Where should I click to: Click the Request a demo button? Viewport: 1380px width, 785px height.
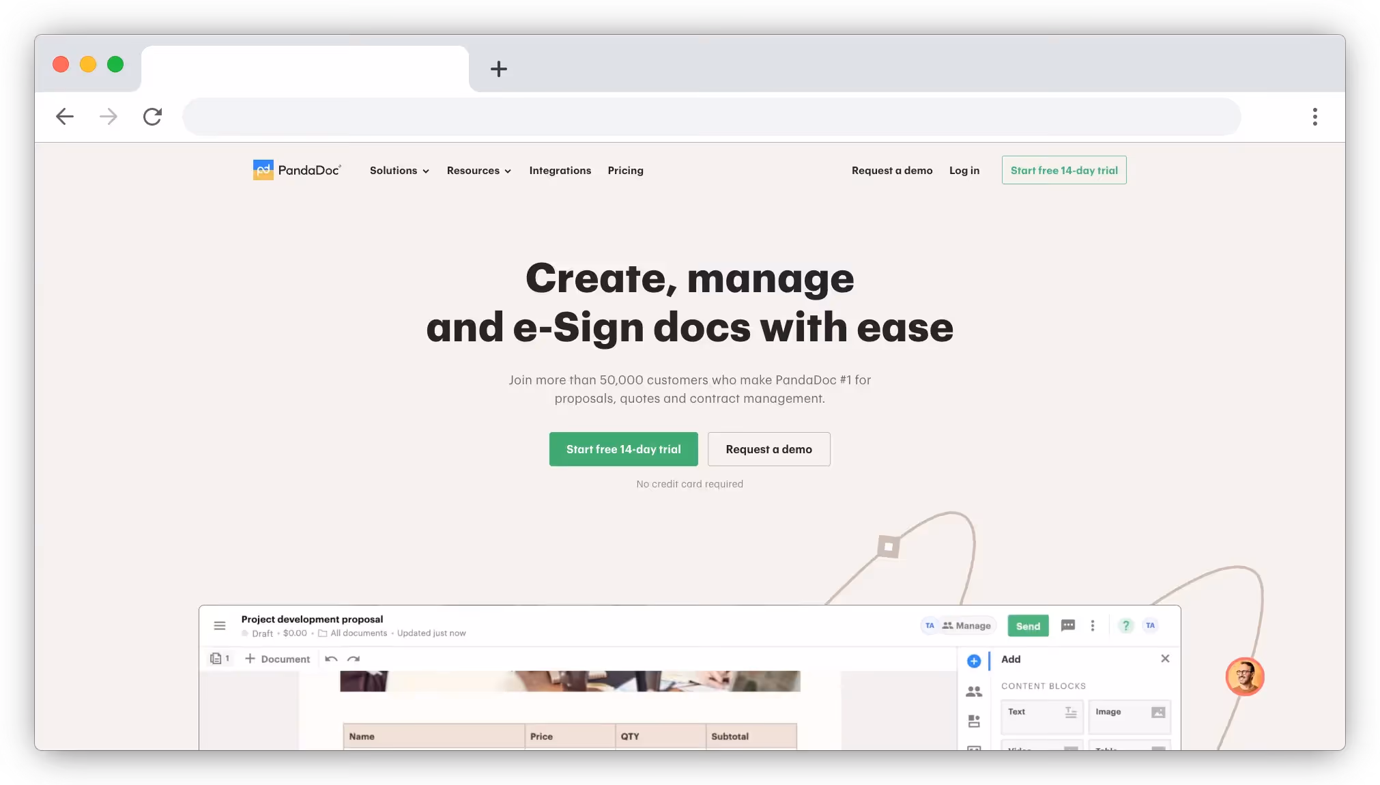click(768, 449)
